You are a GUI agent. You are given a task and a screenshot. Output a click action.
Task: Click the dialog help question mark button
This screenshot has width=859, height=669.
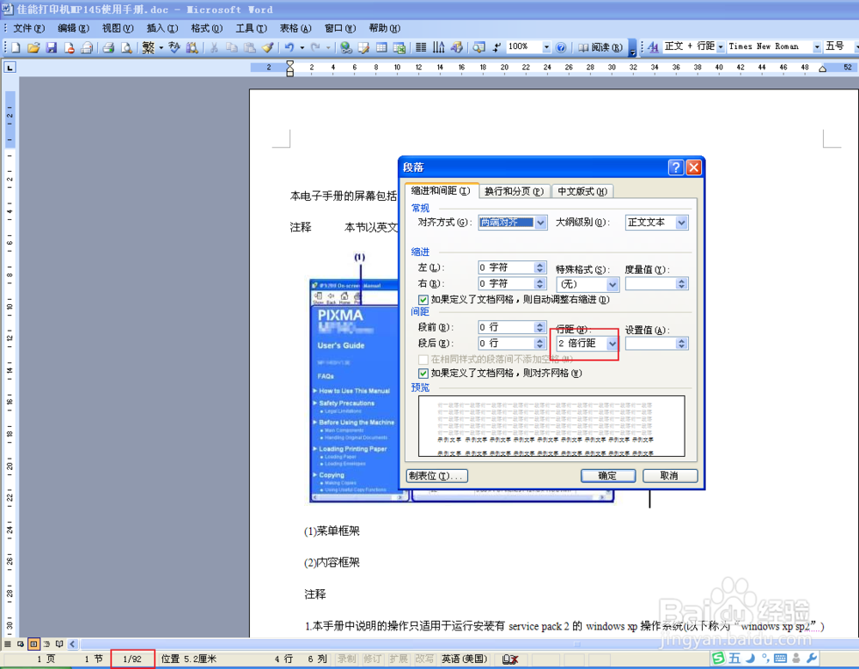tap(676, 167)
